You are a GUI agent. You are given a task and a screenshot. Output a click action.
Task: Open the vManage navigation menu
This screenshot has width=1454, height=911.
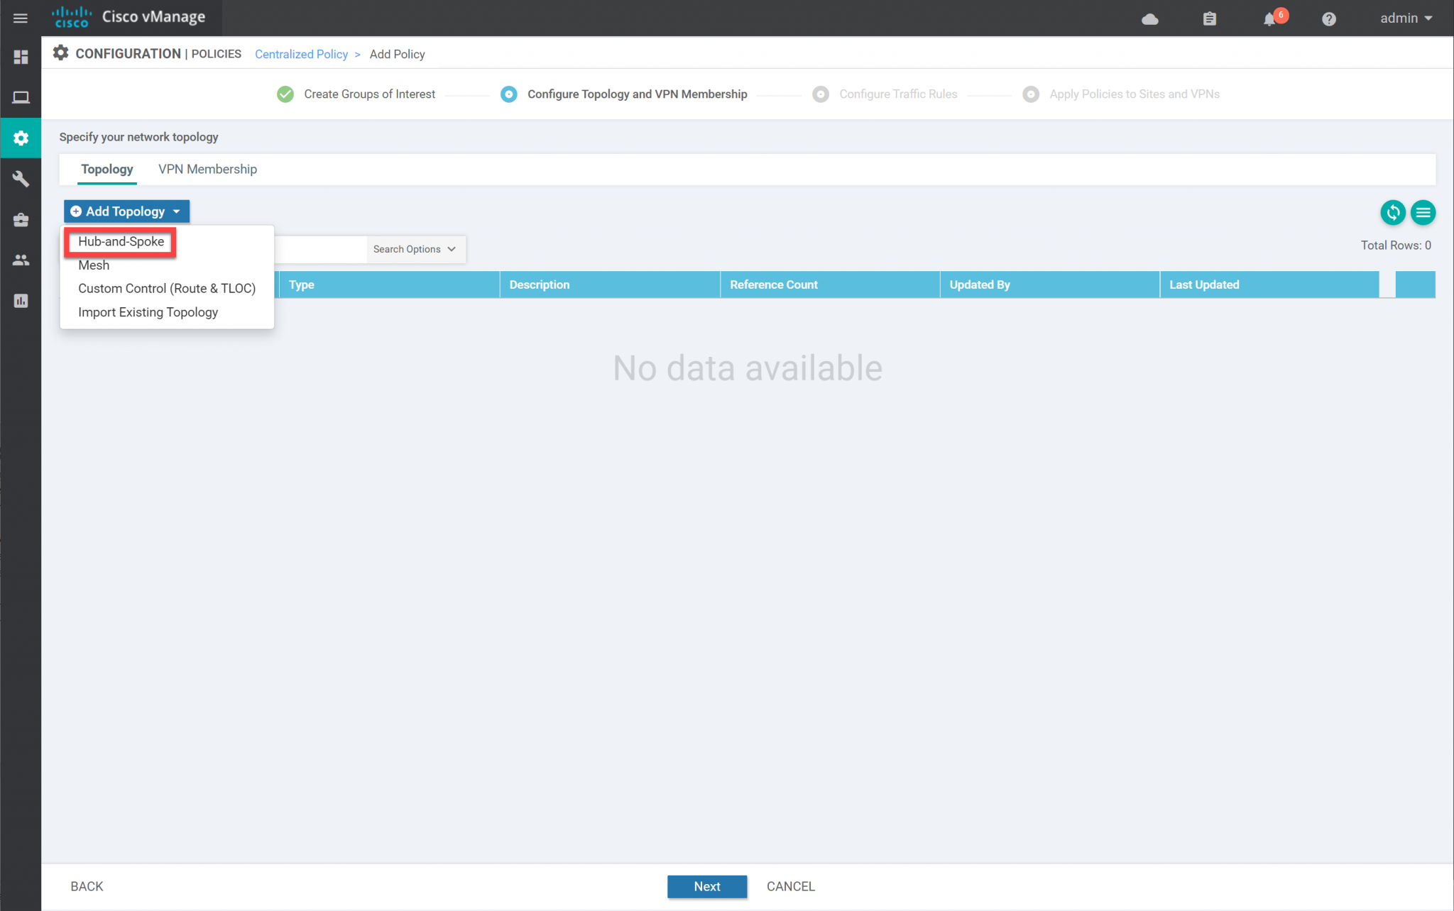[x=20, y=18]
